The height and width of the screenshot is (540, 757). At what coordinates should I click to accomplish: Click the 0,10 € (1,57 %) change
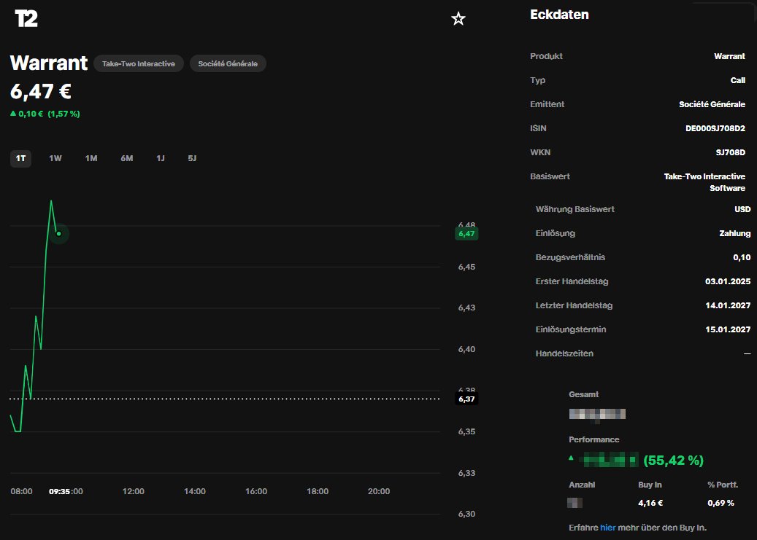(x=45, y=114)
